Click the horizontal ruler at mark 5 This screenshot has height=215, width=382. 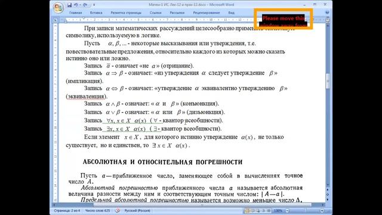coord(138,20)
